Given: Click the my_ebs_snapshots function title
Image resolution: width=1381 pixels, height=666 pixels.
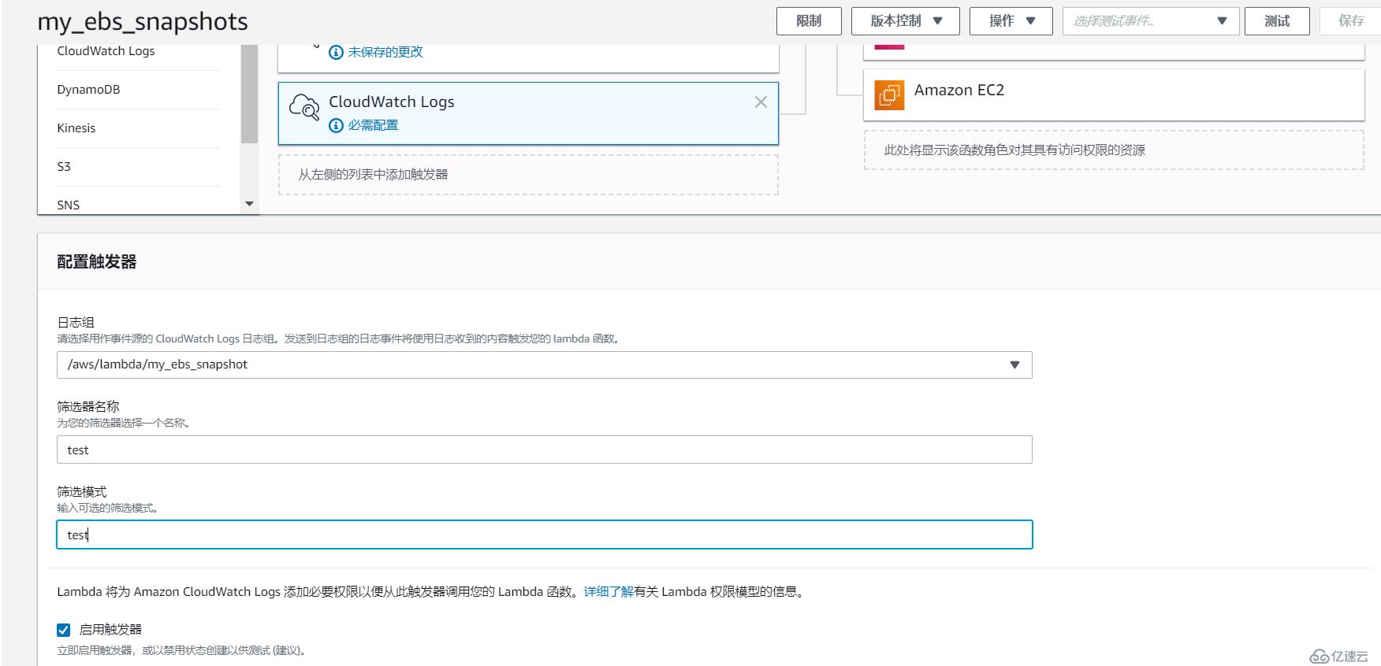Looking at the screenshot, I should (x=143, y=22).
